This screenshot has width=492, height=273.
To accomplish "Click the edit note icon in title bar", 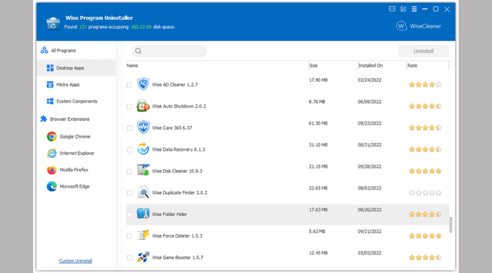I will [x=403, y=9].
